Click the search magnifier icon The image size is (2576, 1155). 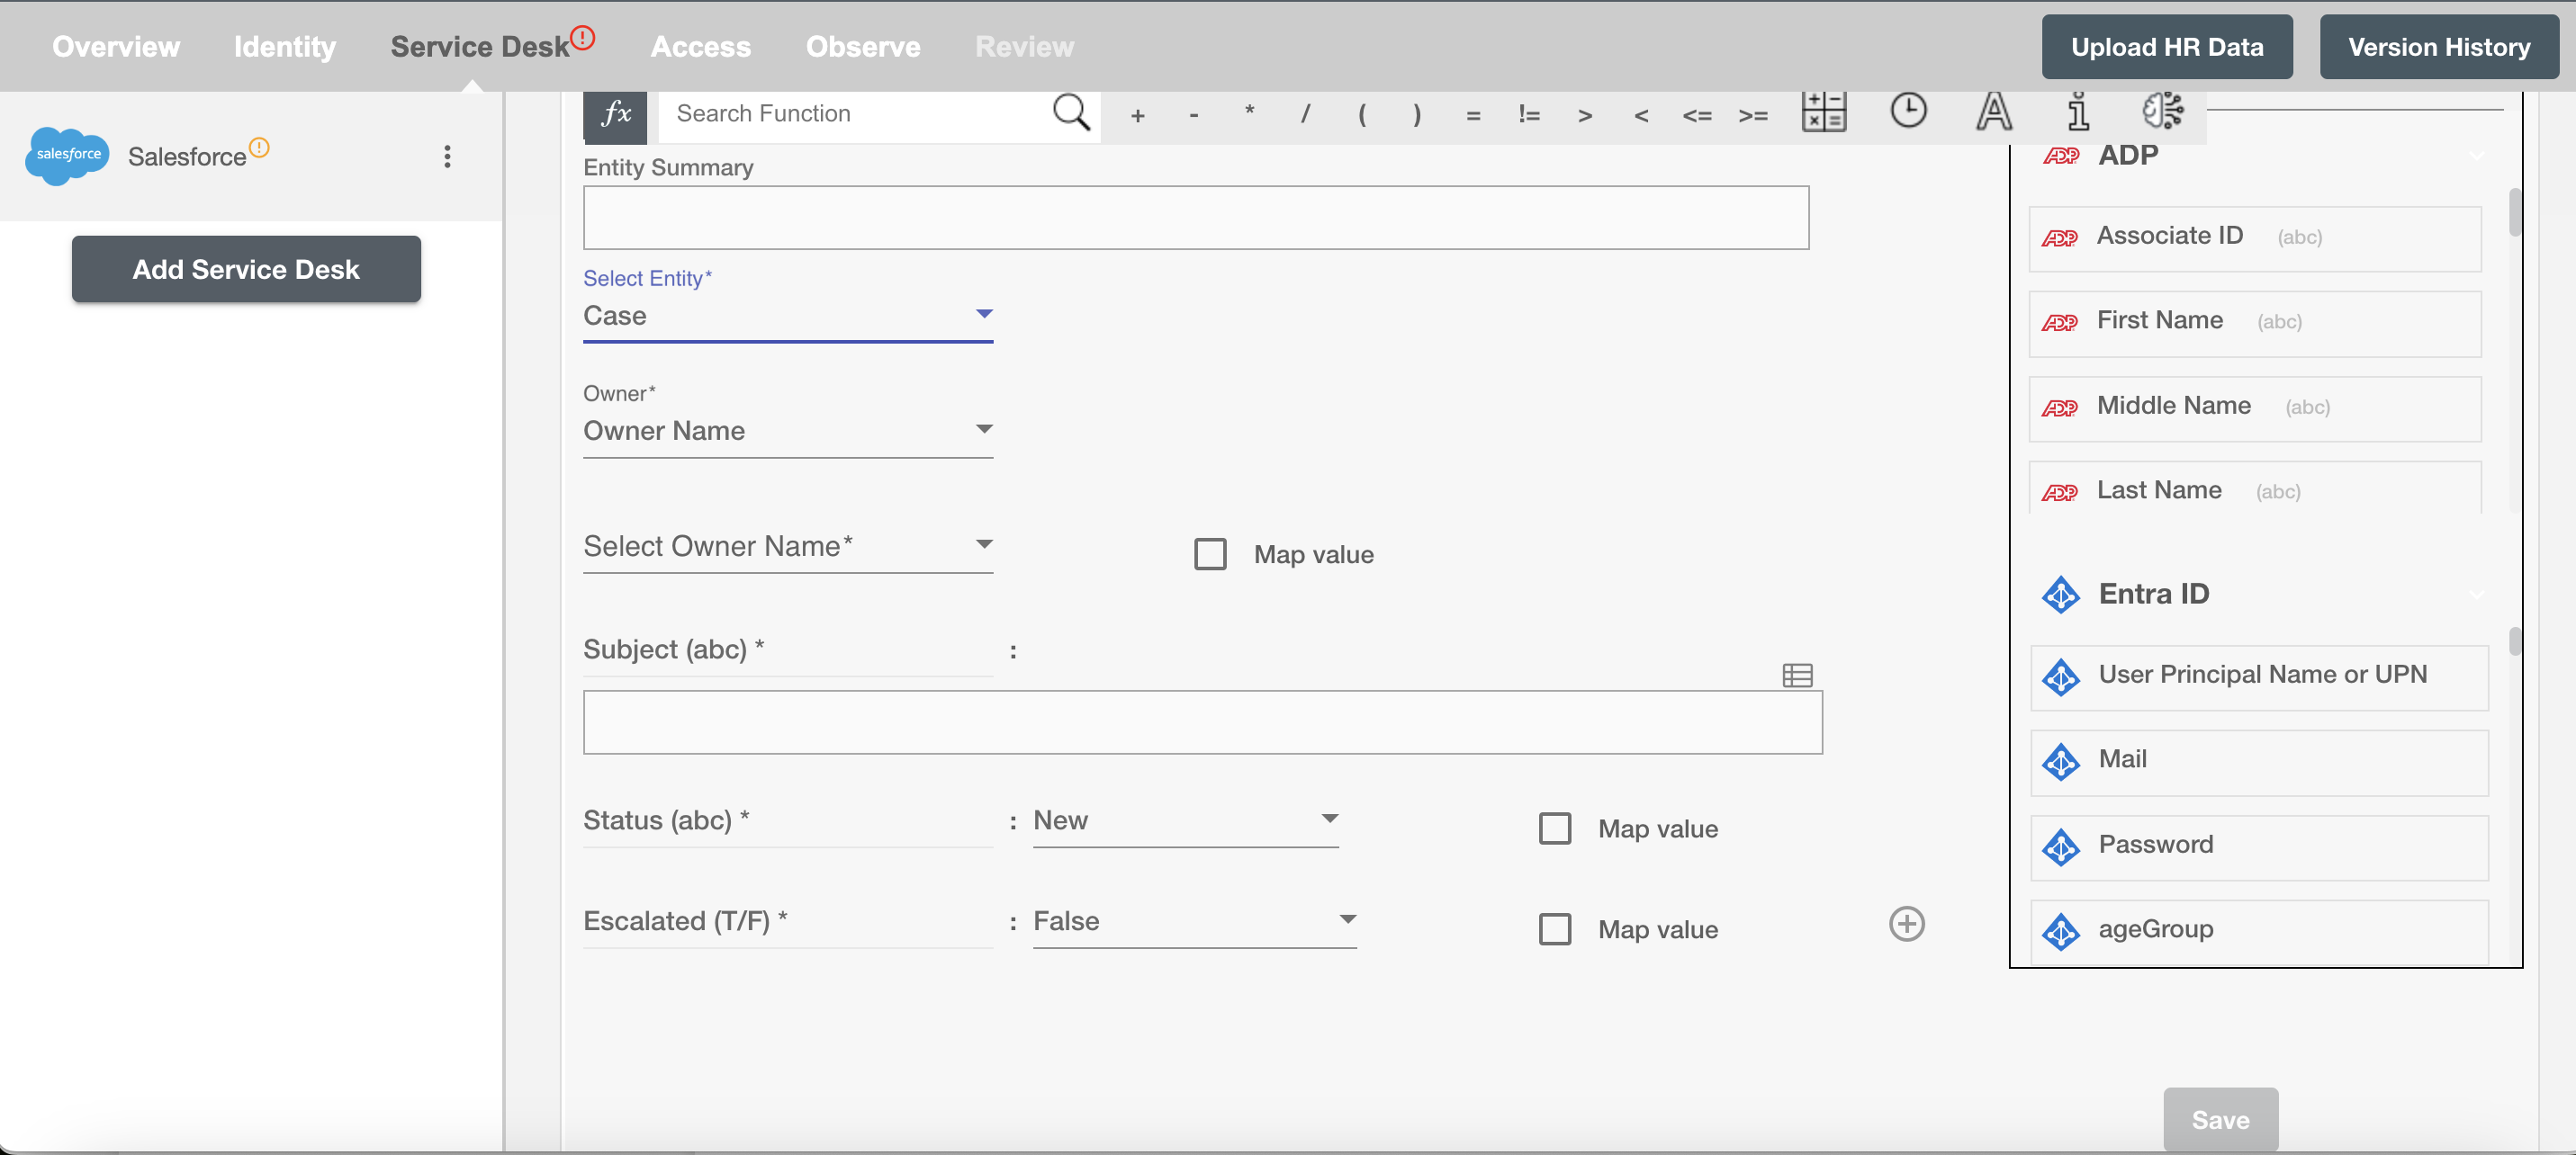[1071, 113]
